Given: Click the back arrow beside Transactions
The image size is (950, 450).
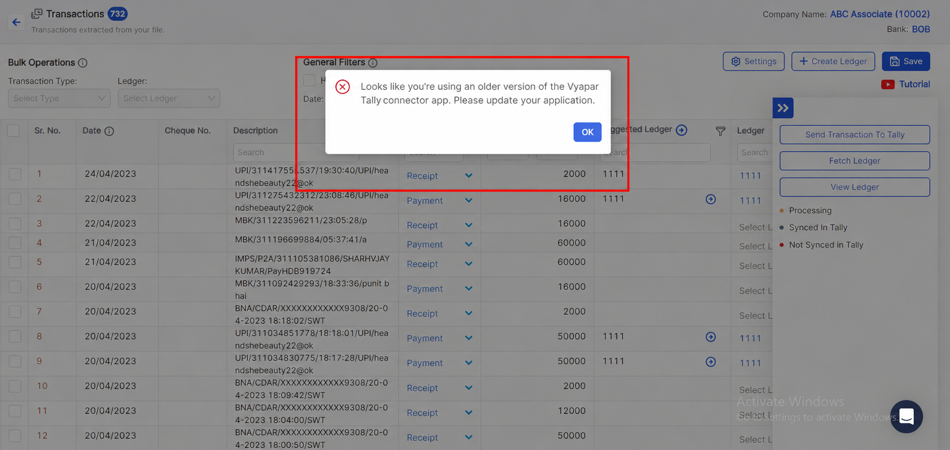Looking at the screenshot, I should click(x=16, y=22).
